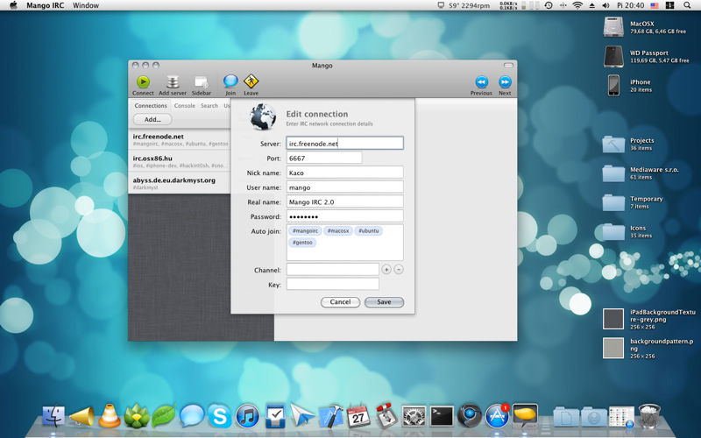
Task: Open Xcode hammer icon in the dock
Action: point(330,415)
